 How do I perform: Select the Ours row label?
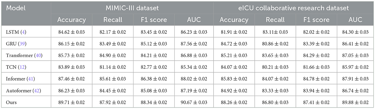pyautogui.click(x=11, y=102)
